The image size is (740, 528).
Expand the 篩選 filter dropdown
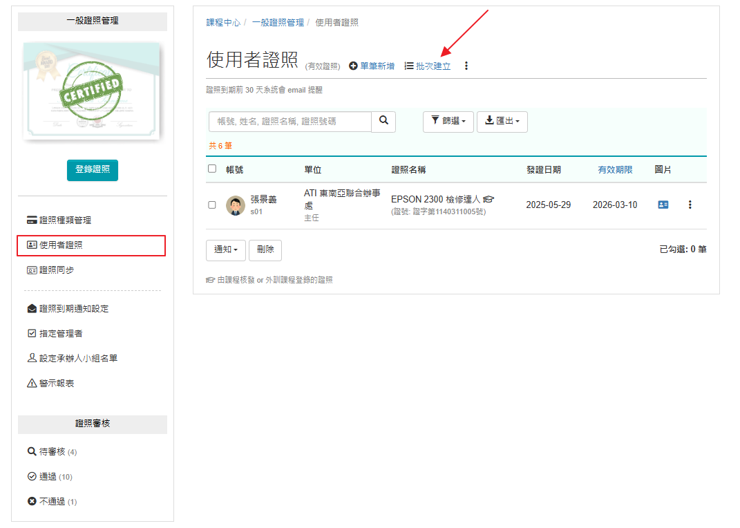(x=448, y=121)
